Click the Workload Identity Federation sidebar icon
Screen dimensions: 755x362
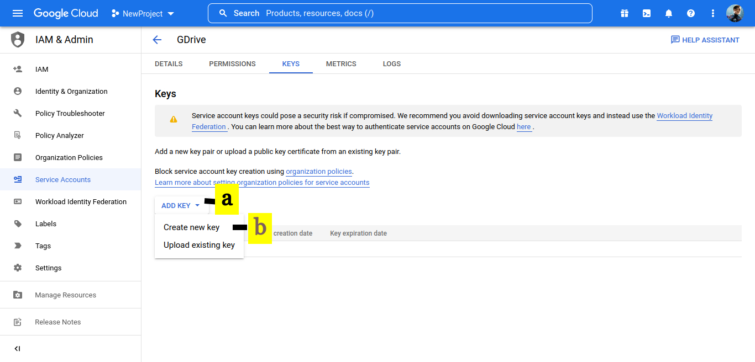18,201
